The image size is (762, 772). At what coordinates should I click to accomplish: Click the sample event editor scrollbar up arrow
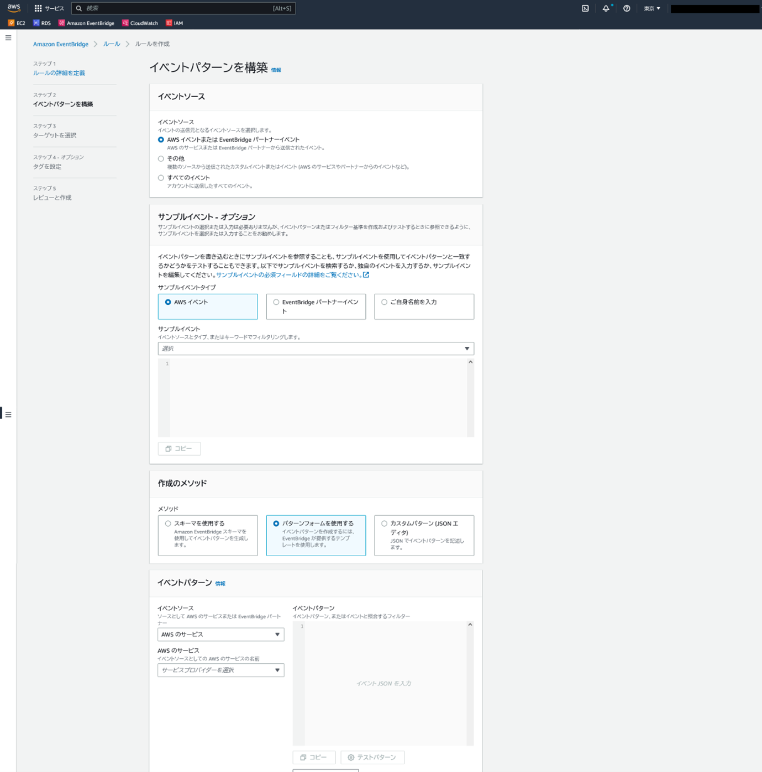pos(471,362)
